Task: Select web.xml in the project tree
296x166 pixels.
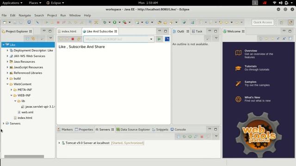Action: pyautogui.click(x=27, y=112)
